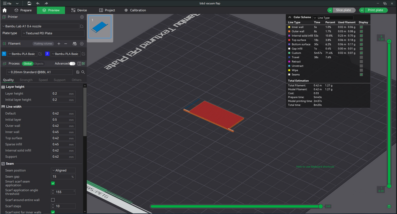
Task: Open the File hamburger menu
Action: (7, 3)
